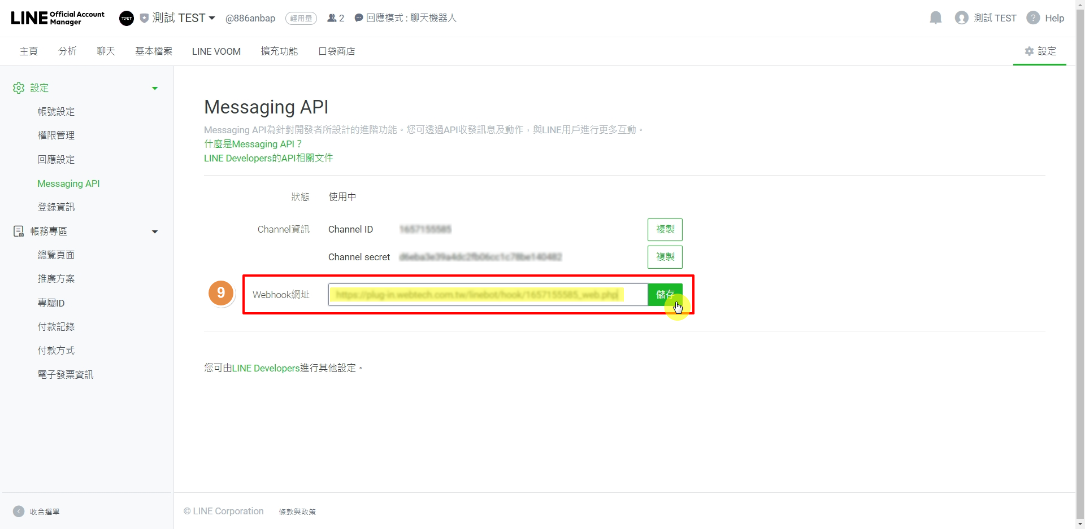Click the friends count icon

click(x=332, y=18)
